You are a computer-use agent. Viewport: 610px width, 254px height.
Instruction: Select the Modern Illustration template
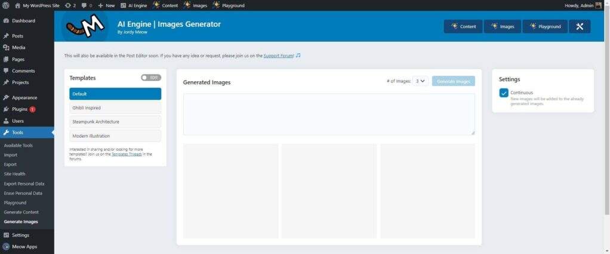click(x=115, y=136)
